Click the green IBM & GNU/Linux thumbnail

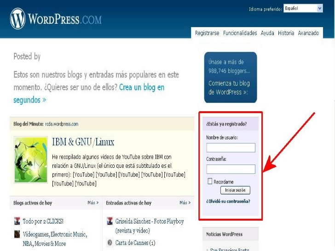[31, 160]
